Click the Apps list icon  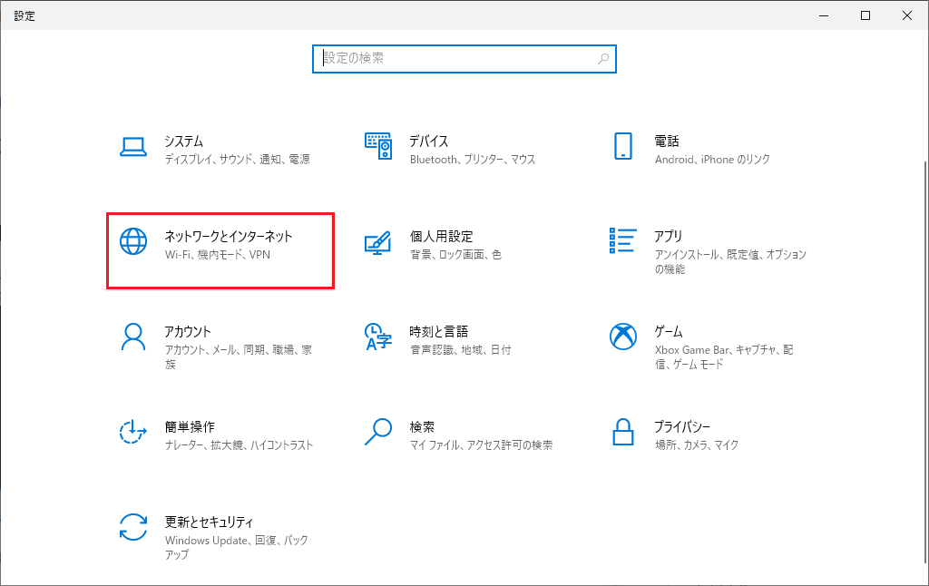tap(622, 241)
